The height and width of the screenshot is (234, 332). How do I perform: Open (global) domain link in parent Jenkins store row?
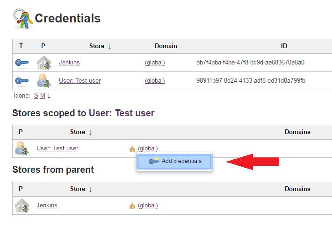coord(148,205)
